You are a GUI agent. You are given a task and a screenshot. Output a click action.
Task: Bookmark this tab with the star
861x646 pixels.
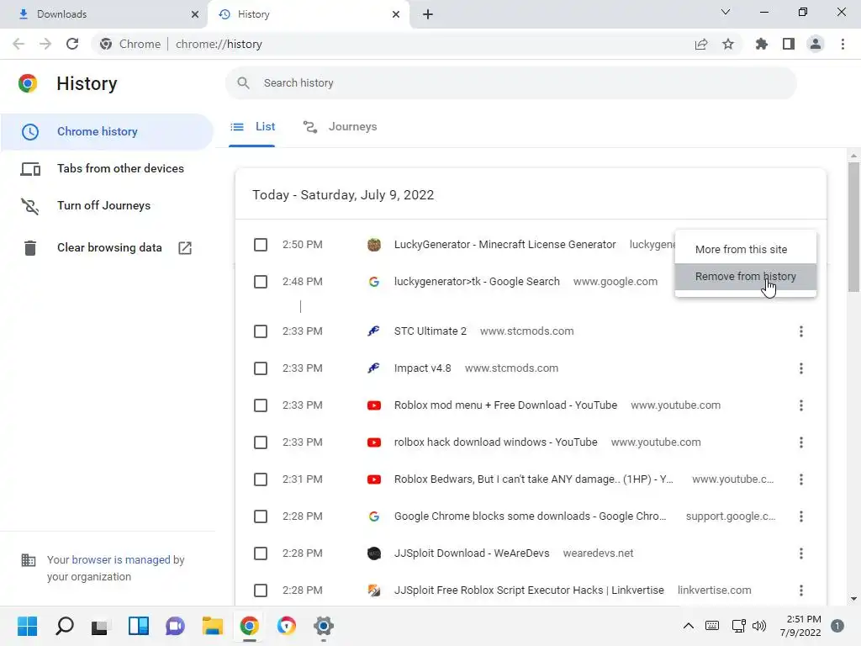point(728,44)
